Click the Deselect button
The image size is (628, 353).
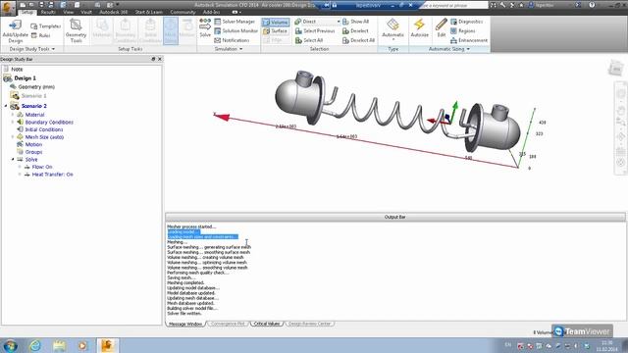(355, 30)
